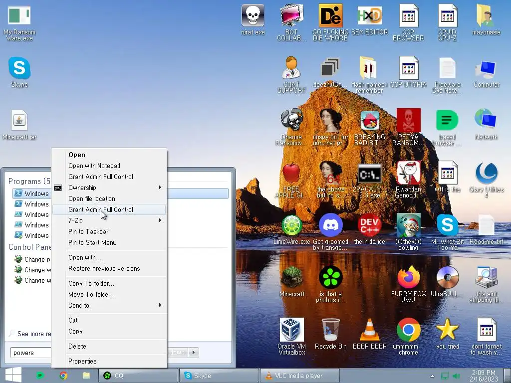Viewport: 511px width, 383px height.
Task: Open Chrome from the taskbar
Action: 63,376
